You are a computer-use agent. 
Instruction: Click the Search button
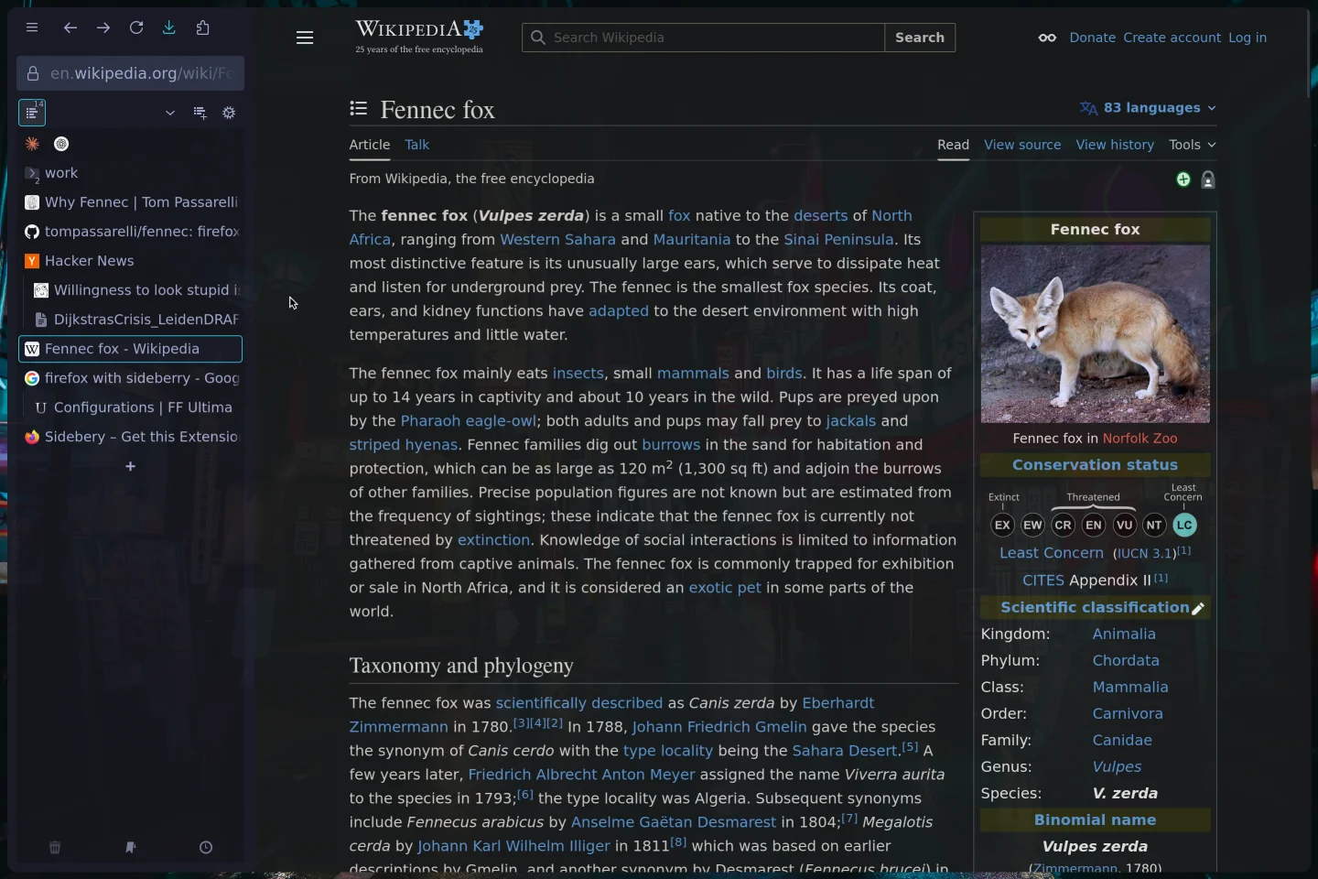(920, 38)
